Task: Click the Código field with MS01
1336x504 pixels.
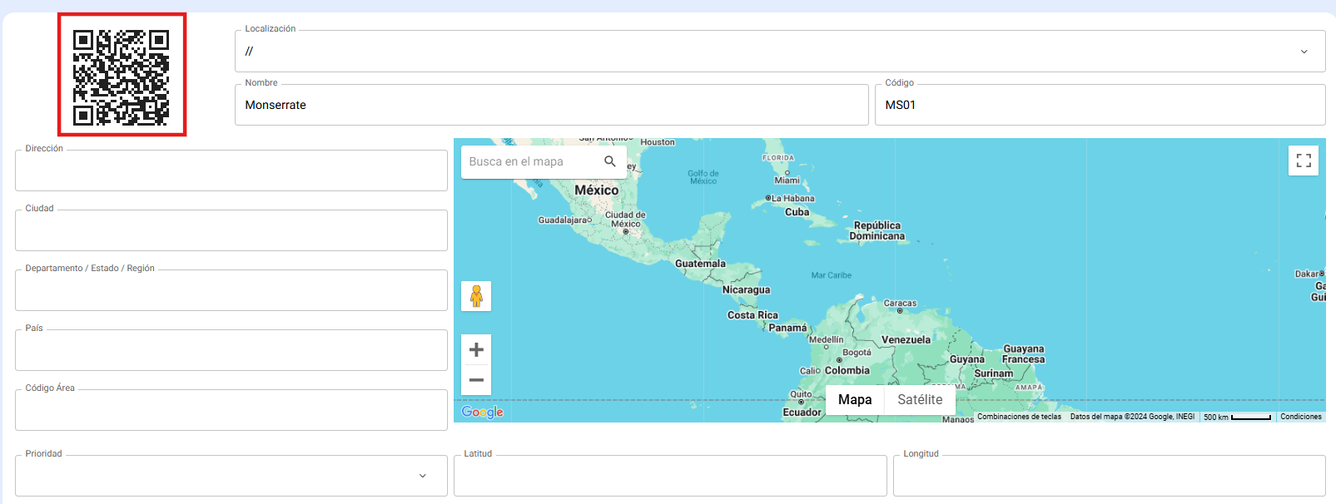Action: pos(1099,106)
